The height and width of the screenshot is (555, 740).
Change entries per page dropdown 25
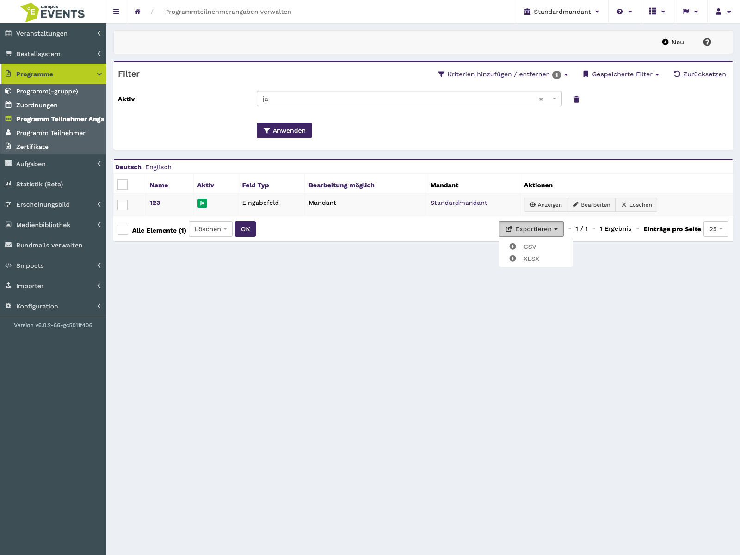pos(715,229)
